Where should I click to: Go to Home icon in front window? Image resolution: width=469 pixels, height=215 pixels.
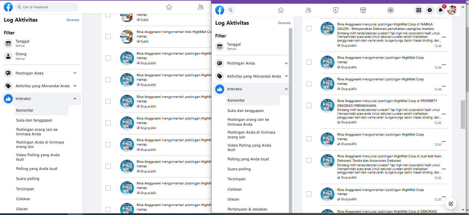[281, 10]
